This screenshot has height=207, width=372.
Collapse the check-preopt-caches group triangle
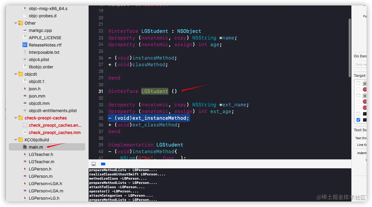16,118
